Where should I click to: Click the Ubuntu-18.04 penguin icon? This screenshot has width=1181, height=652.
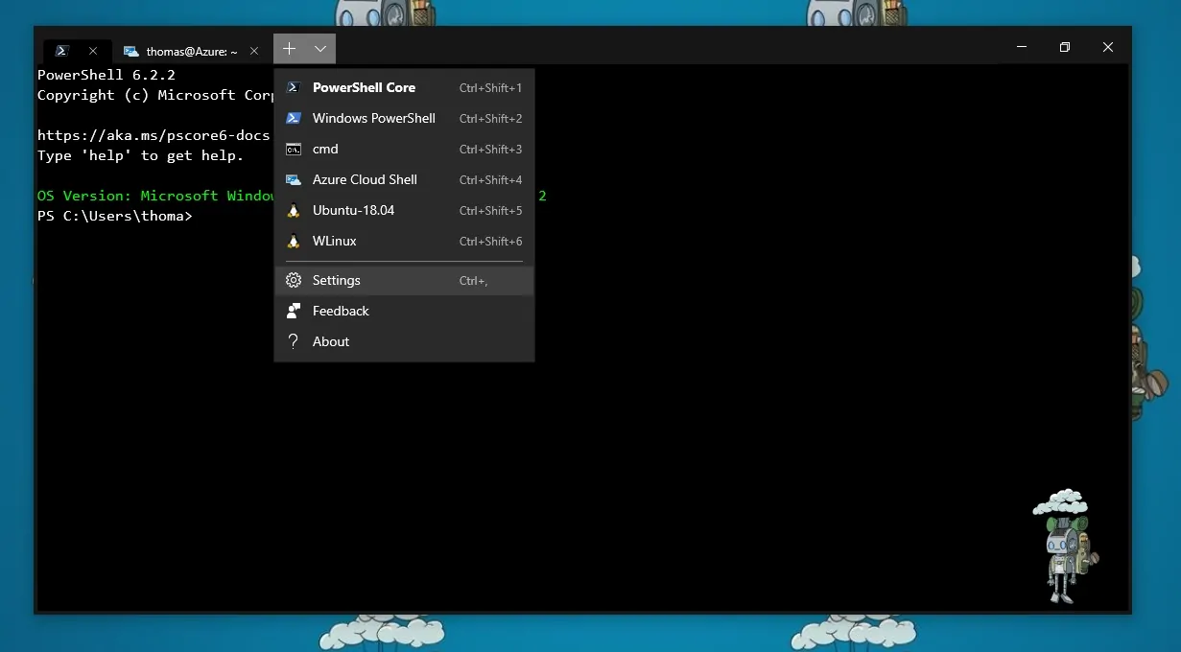[294, 210]
